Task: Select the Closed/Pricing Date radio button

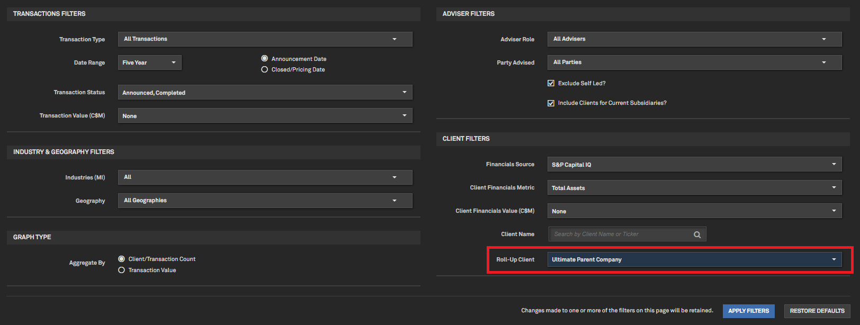Action: [x=264, y=69]
